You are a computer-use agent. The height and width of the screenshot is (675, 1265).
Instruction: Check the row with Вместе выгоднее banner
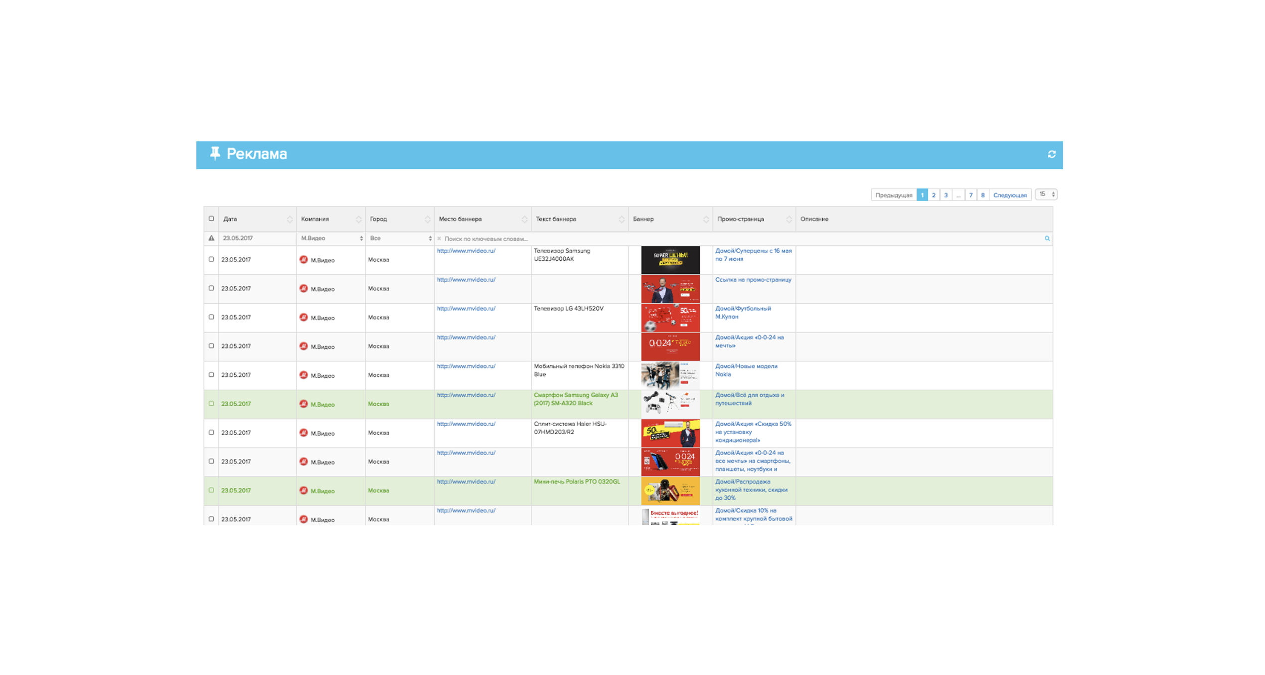[x=211, y=519]
